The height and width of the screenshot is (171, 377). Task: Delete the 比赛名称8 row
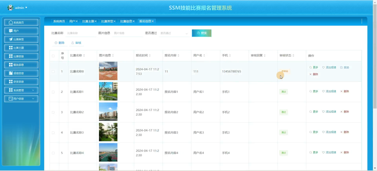point(314,74)
